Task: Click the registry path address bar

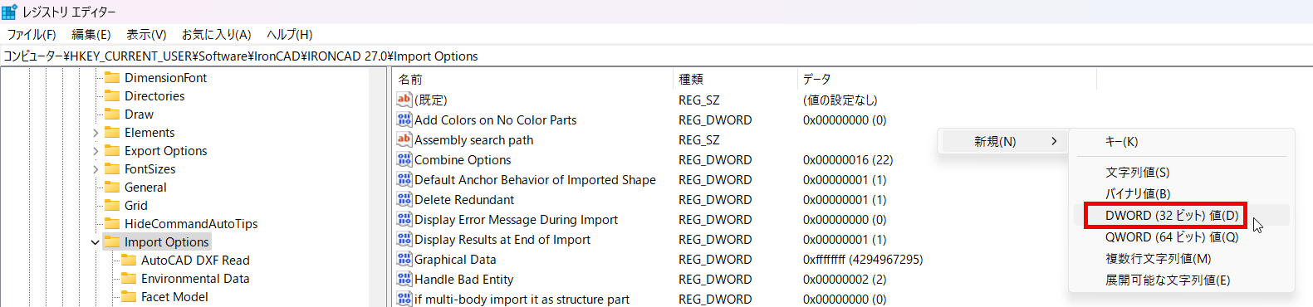Action: click(x=656, y=56)
